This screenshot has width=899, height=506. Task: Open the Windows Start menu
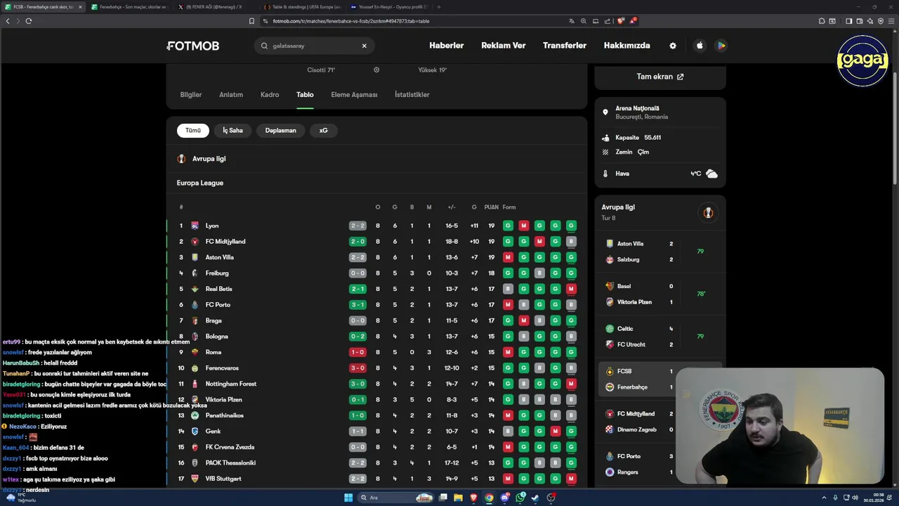tap(348, 498)
